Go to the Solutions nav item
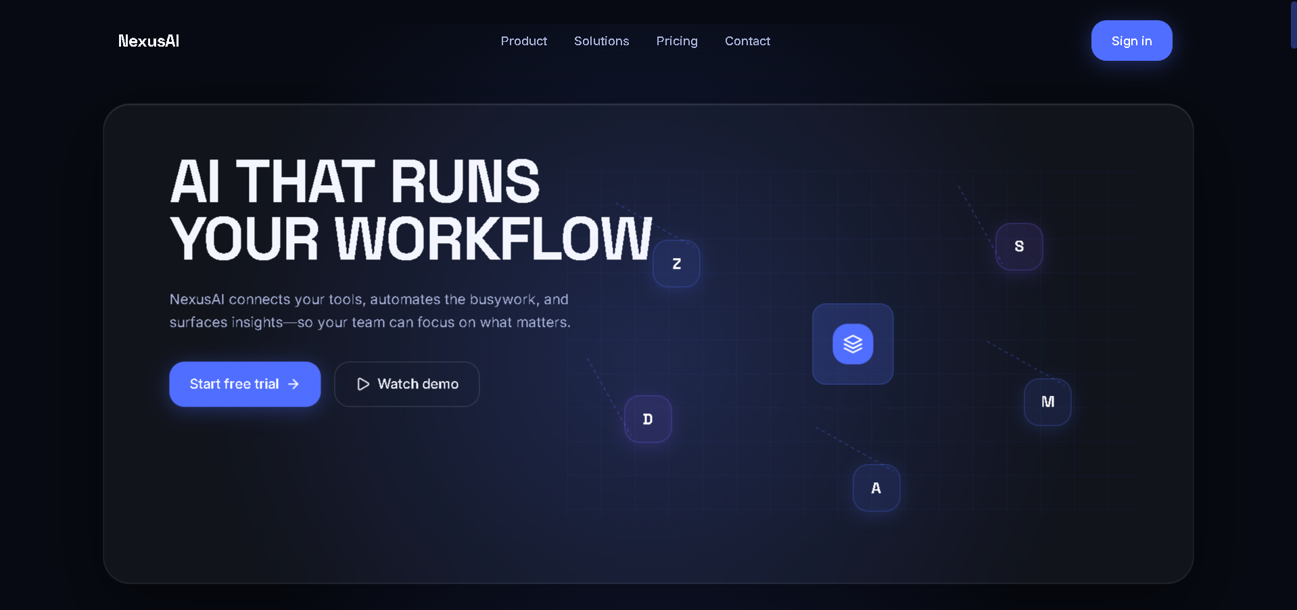The width and height of the screenshot is (1297, 610). [601, 41]
